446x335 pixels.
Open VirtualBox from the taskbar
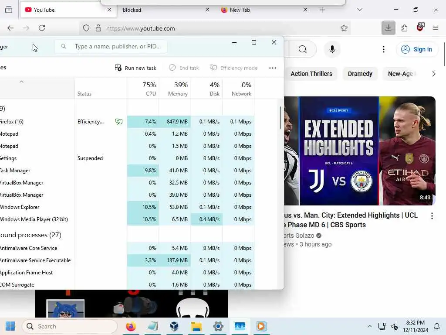[x=174, y=326]
